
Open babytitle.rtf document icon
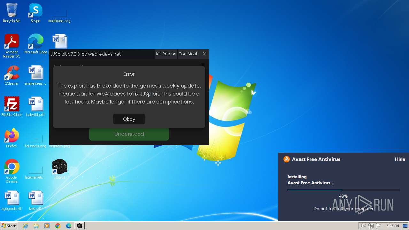click(35, 107)
